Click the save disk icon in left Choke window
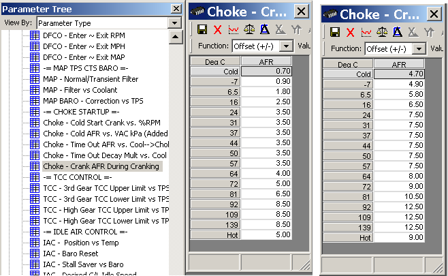448x276 pixels. point(202,29)
